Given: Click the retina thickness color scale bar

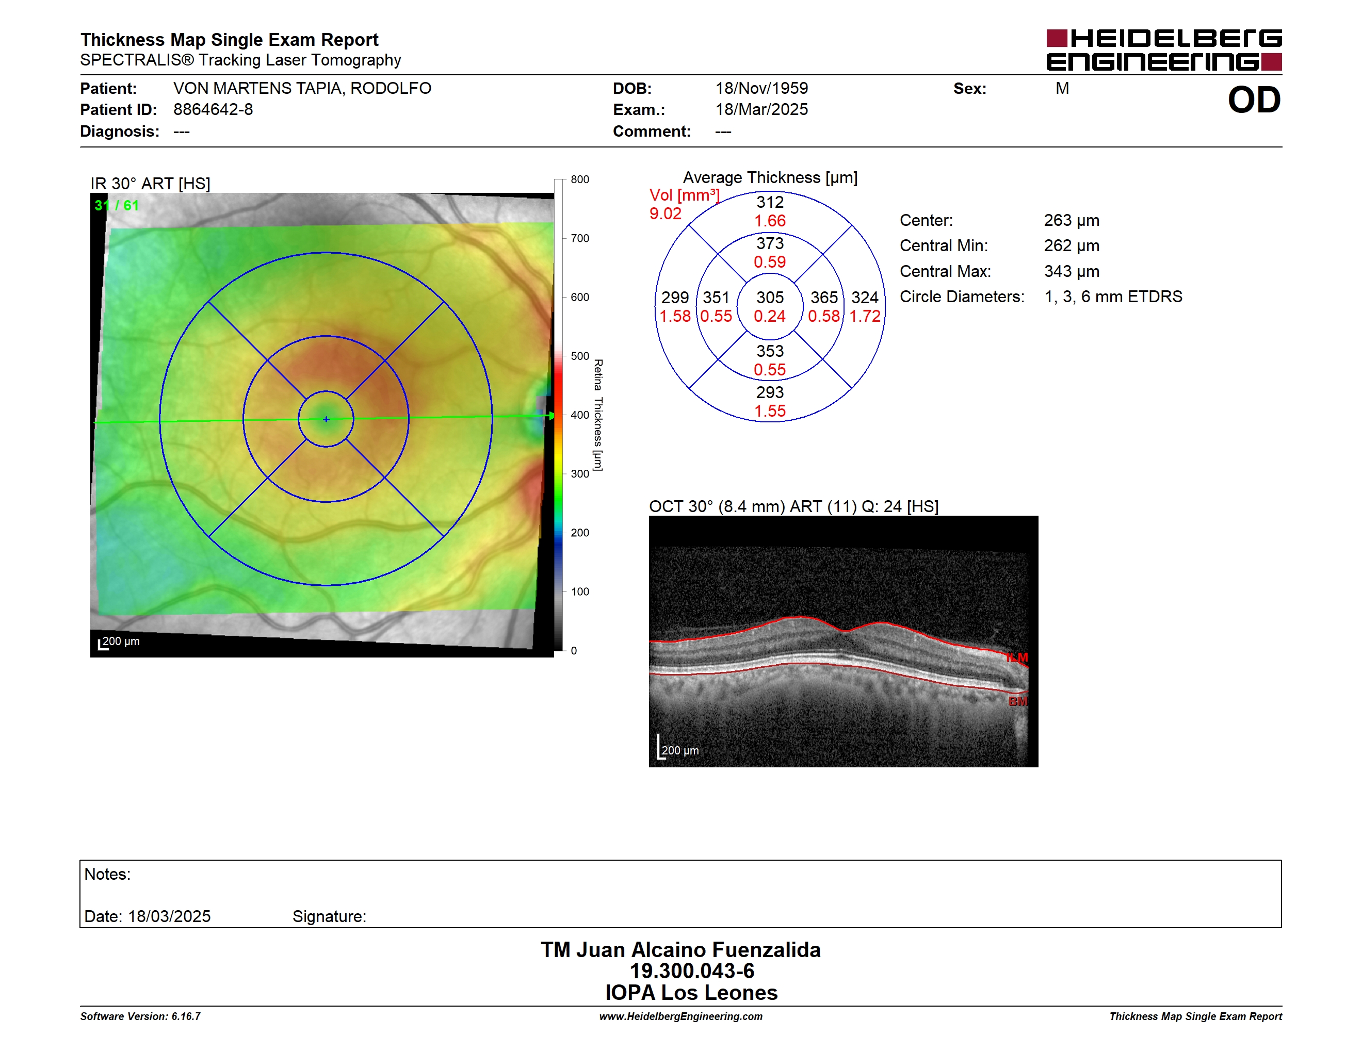Looking at the screenshot, I should (558, 415).
